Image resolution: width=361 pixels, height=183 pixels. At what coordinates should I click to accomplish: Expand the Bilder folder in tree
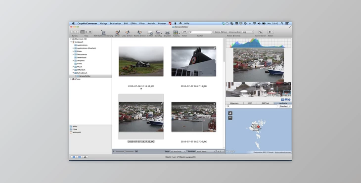73,51
